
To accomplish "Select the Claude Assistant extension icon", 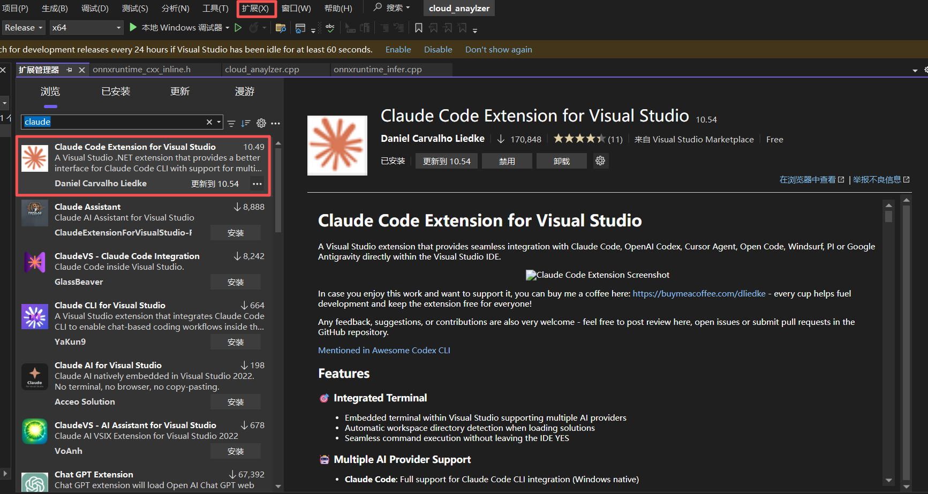I will click(35, 212).
